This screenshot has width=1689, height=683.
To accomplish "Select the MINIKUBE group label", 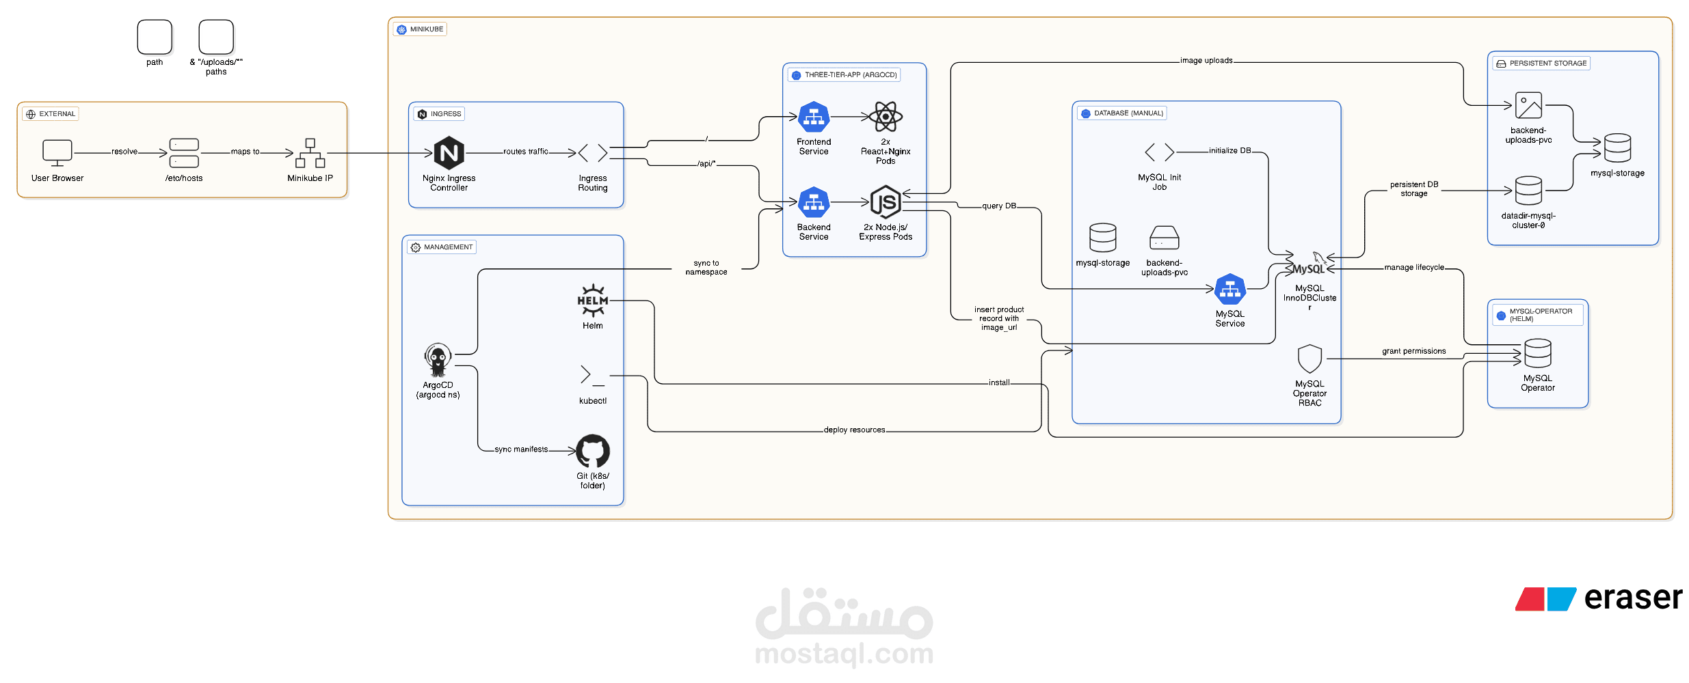I will (x=420, y=29).
